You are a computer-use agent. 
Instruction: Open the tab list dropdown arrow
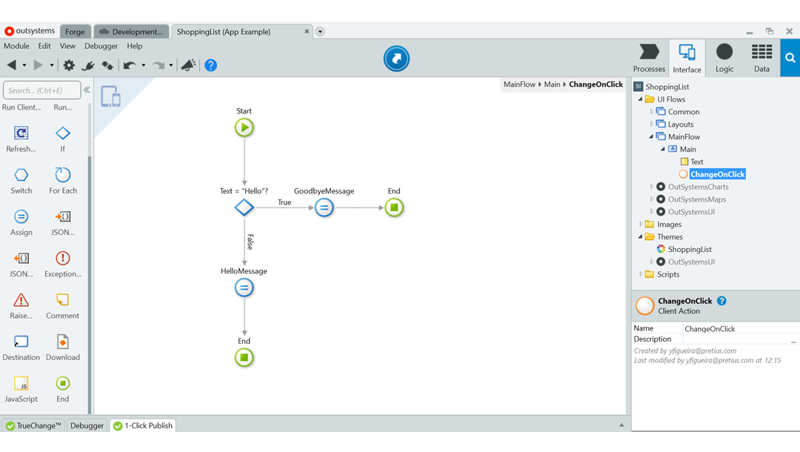tap(320, 32)
